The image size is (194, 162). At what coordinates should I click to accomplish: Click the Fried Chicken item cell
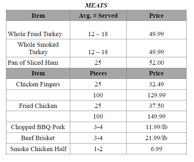[38, 106]
